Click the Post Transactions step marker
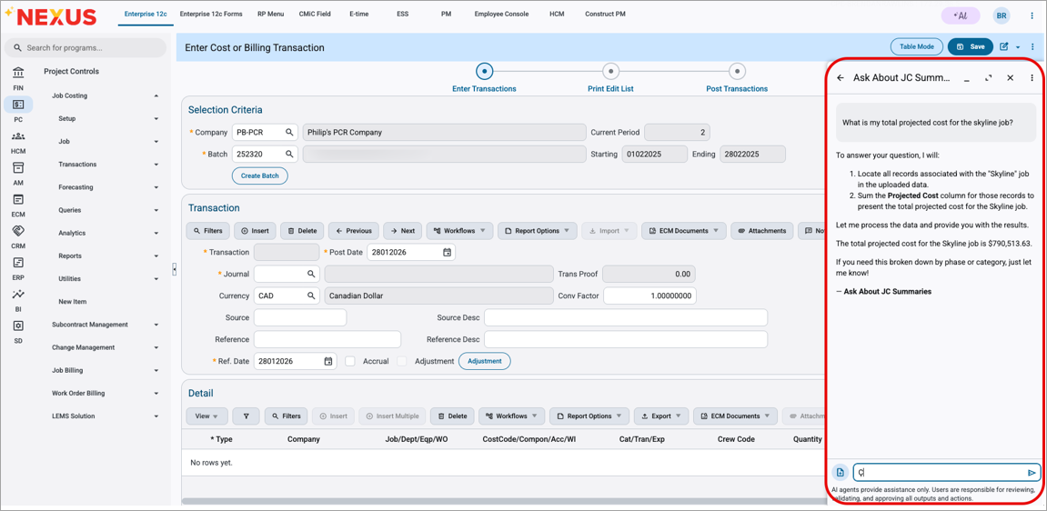The width and height of the screenshot is (1047, 511). pyautogui.click(x=737, y=71)
